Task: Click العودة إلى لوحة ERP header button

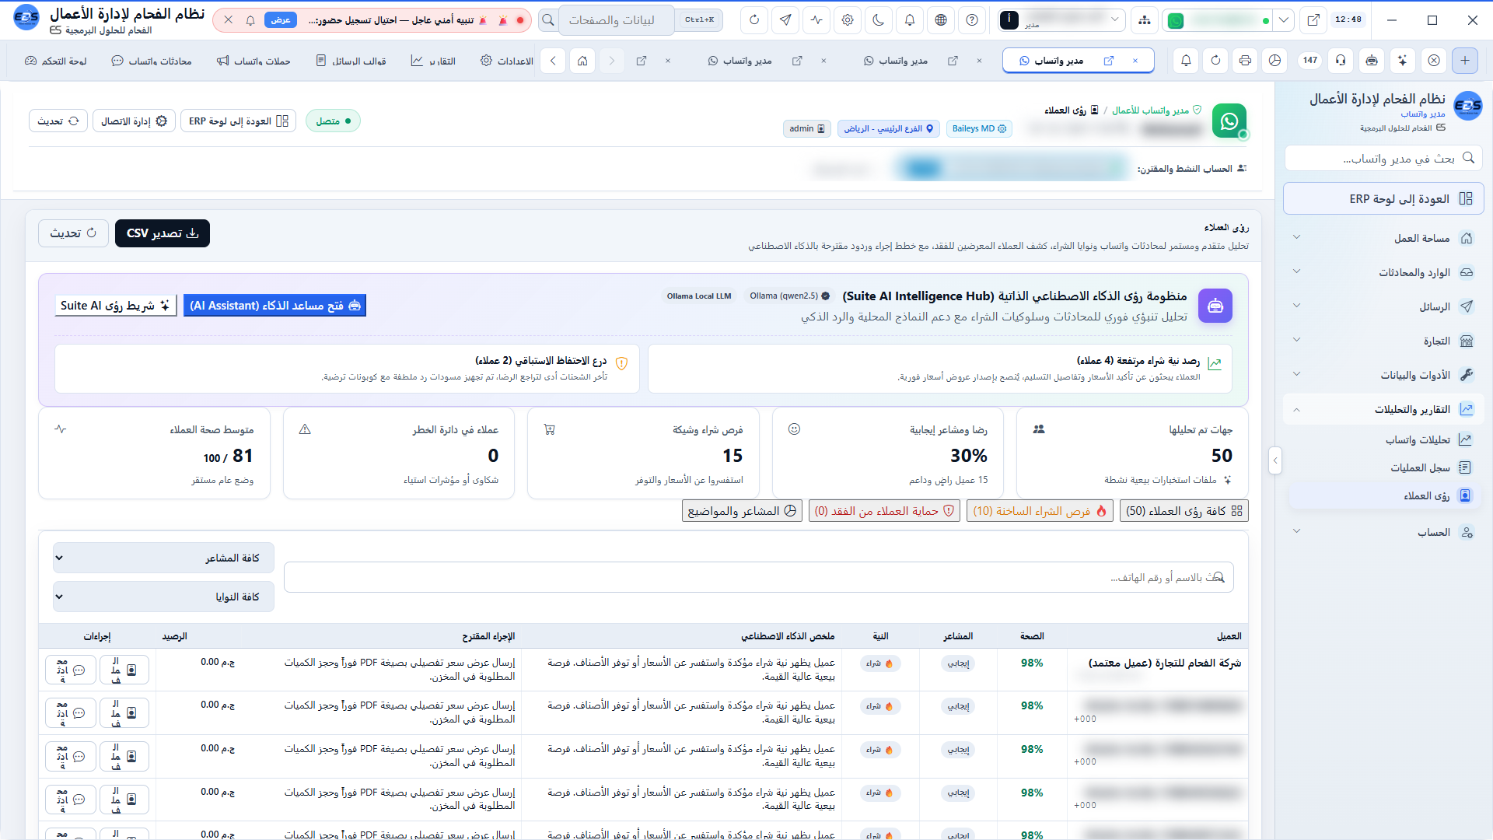Action: pyautogui.click(x=238, y=121)
